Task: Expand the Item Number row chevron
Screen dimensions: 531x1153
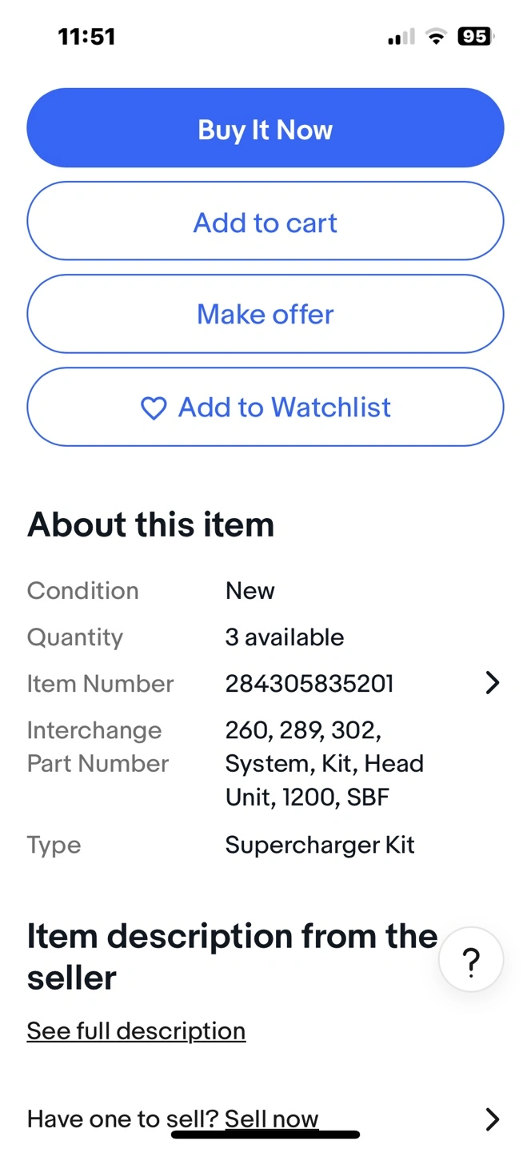Action: [x=492, y=683]
